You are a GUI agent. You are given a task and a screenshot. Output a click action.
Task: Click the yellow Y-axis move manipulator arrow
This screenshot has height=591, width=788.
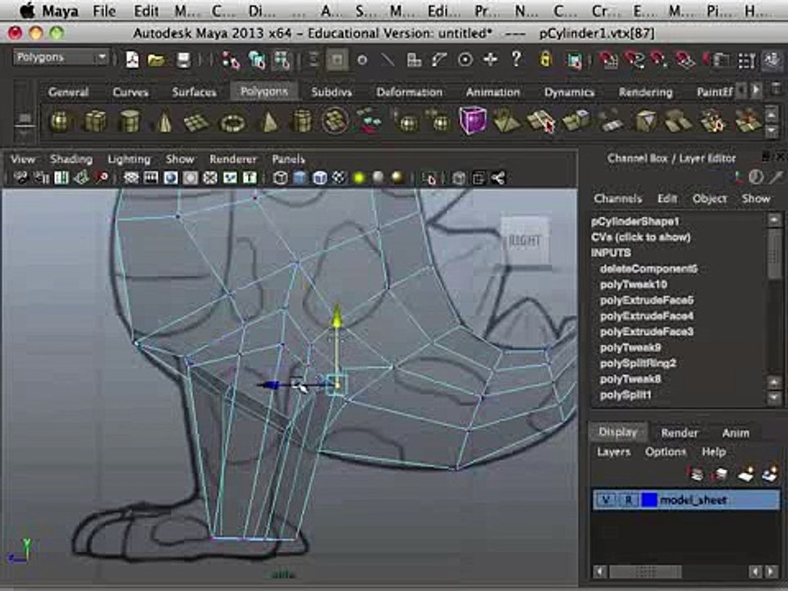click(x=337, y=317)
